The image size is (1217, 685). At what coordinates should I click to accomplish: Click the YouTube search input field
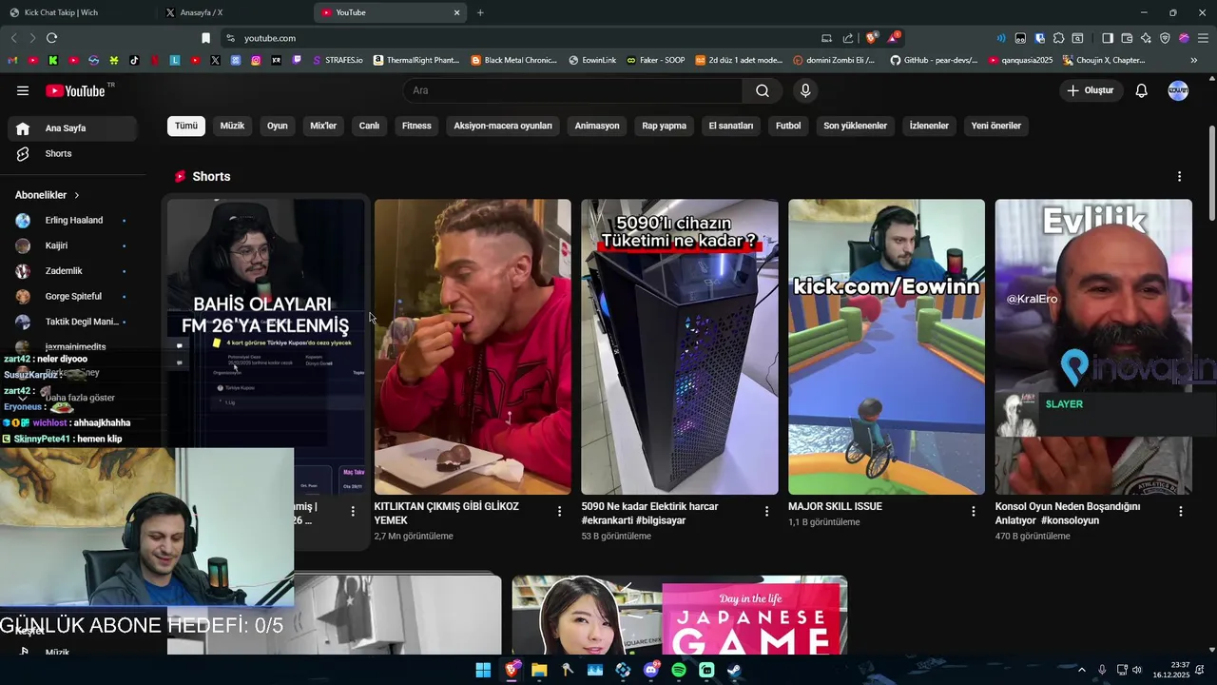(573, 90)
